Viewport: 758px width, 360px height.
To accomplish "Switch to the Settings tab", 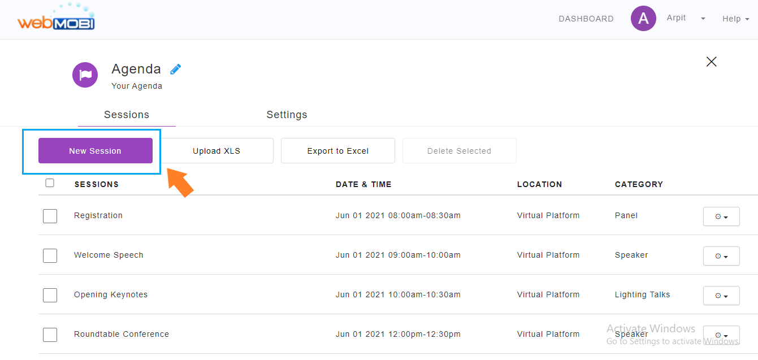I will click(287, 115).
